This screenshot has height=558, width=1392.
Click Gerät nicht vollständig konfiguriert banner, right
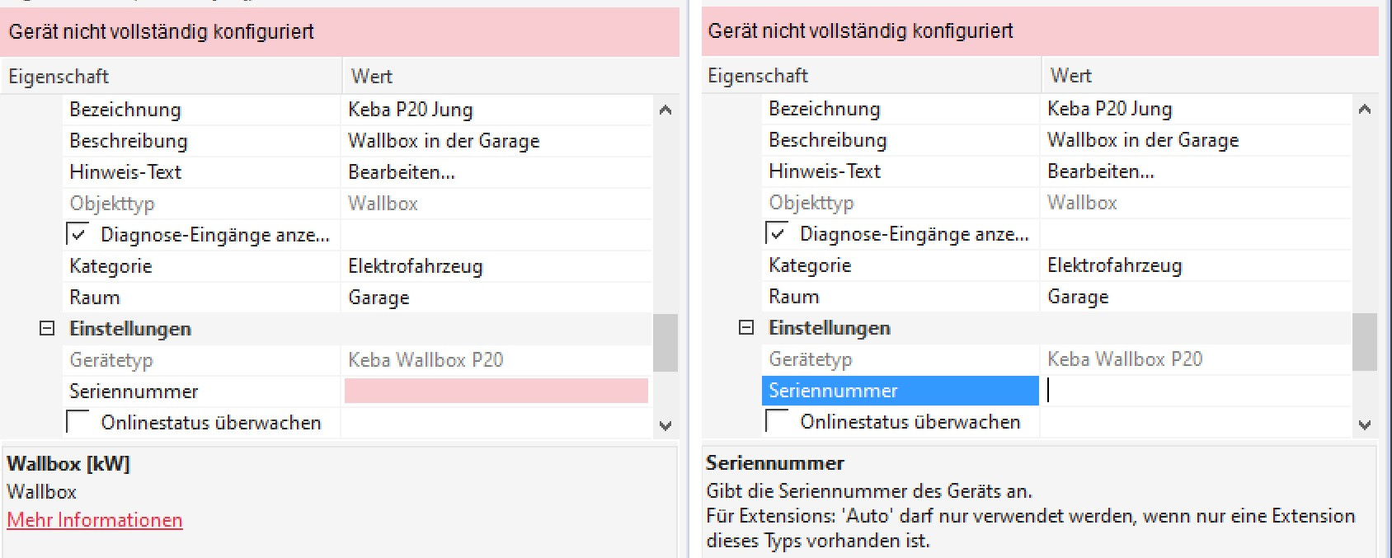[x=1040, y=31]
